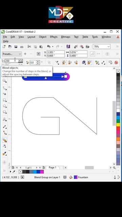Toggle Counterclockwise blend
122x217 pixels.
point(76,62)
